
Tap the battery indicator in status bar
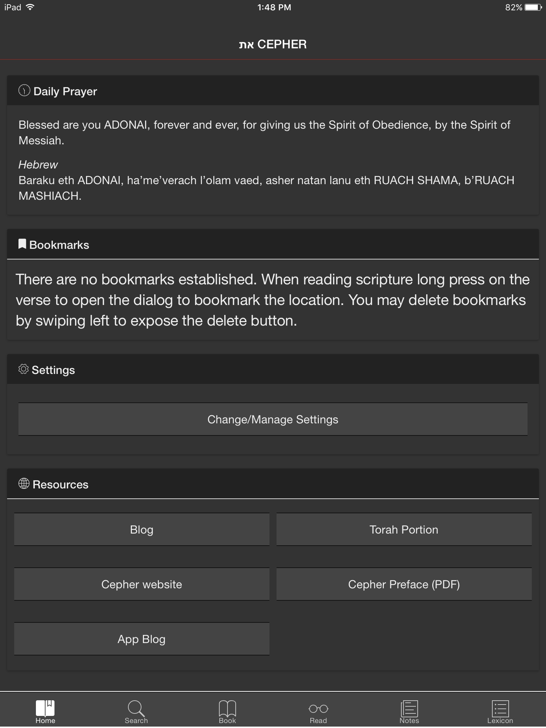532,7
